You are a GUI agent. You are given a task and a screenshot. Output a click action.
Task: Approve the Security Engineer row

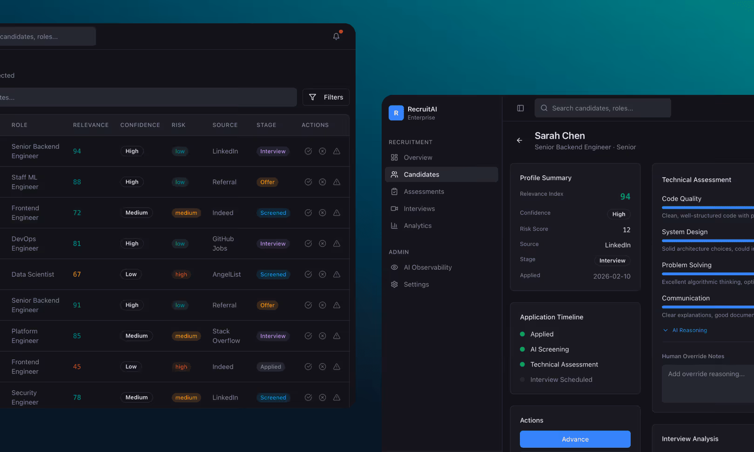308,397
